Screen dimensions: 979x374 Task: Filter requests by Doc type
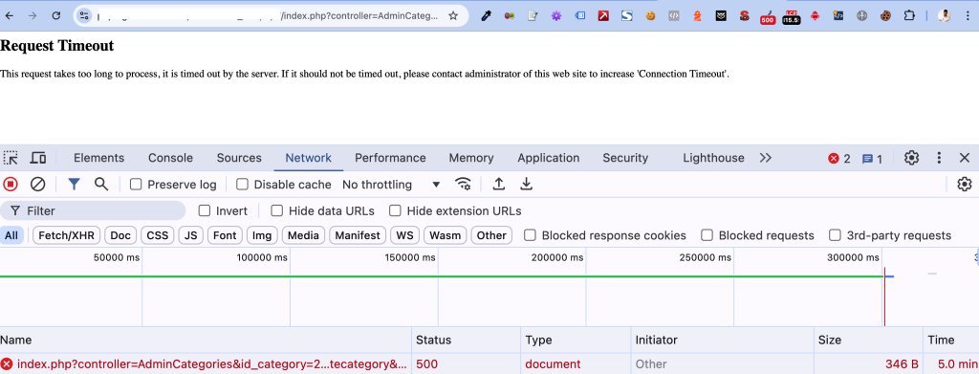pyautogui.click(x=120, y=235)
